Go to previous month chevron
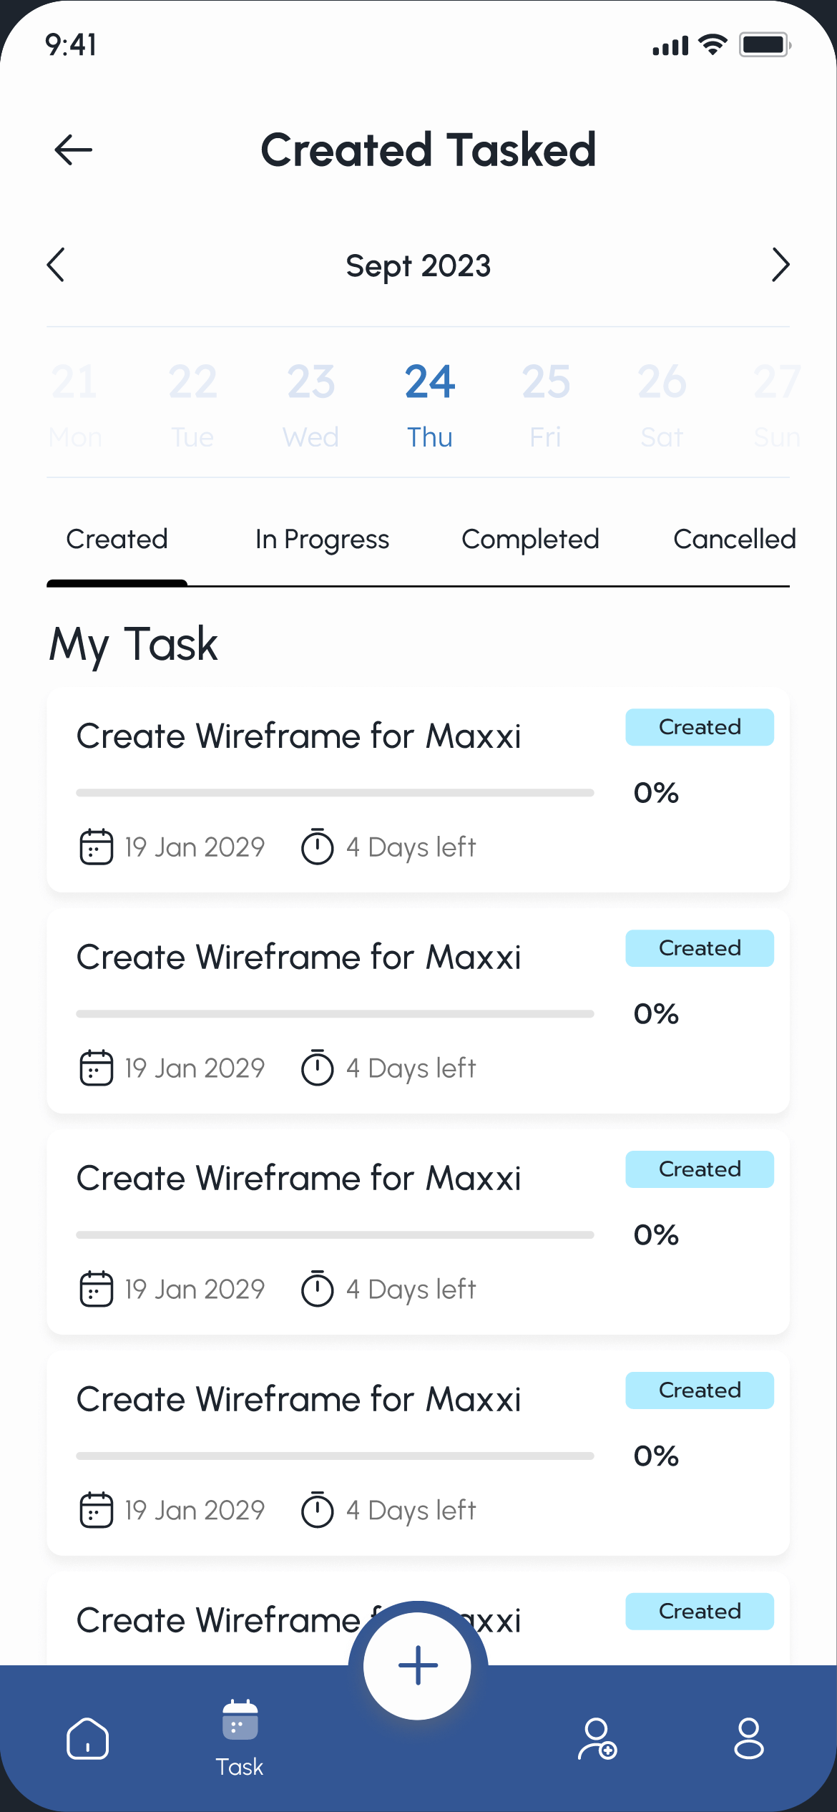837x1812 pixels. tap(56, 266)
